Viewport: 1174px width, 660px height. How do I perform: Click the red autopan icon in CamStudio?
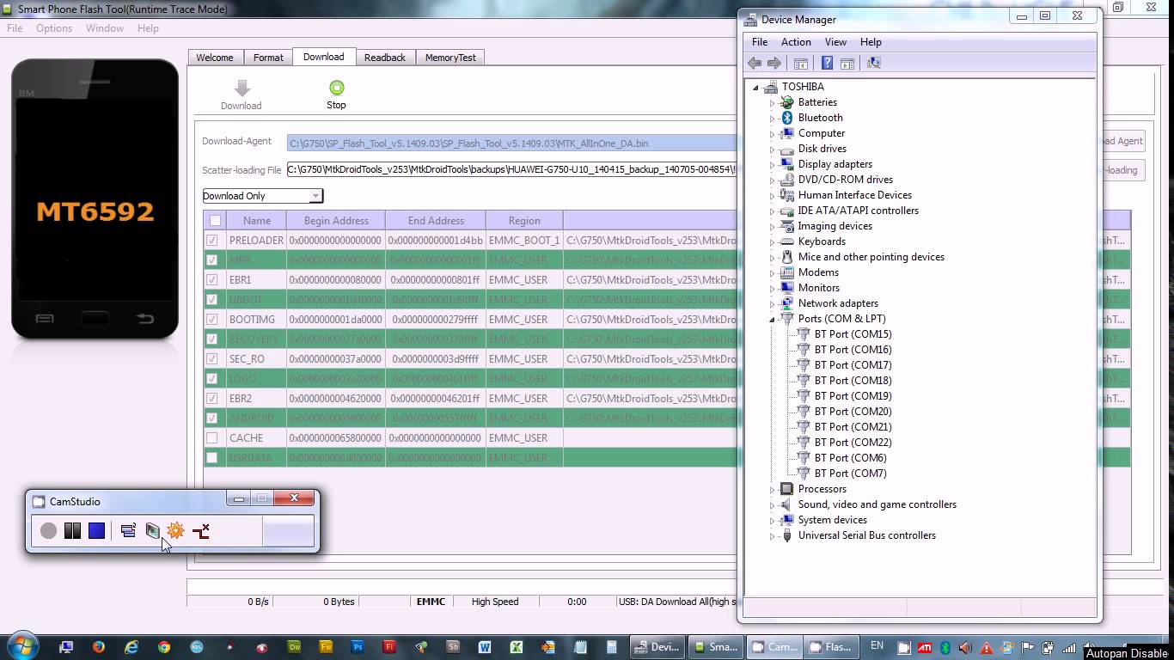click(201, 531)
